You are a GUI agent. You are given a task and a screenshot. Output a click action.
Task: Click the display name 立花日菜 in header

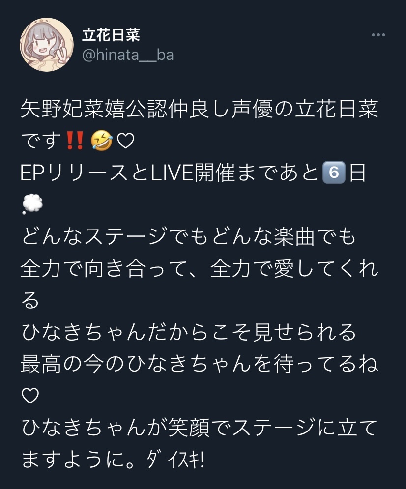pos(111,34)
